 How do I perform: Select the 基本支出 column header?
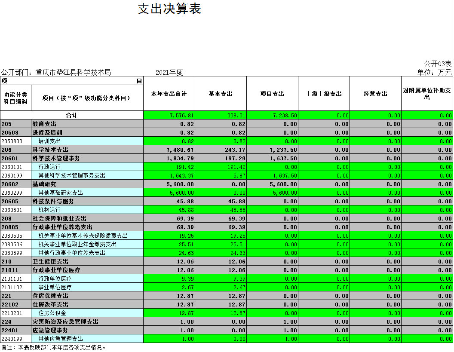(x=221, y=94)
